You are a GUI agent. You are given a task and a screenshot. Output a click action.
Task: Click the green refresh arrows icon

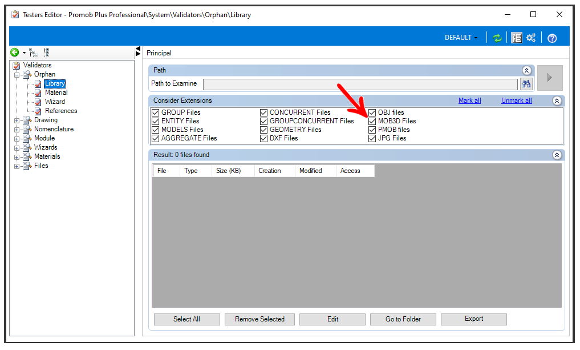pyautogui.click(x=497, y=38)
